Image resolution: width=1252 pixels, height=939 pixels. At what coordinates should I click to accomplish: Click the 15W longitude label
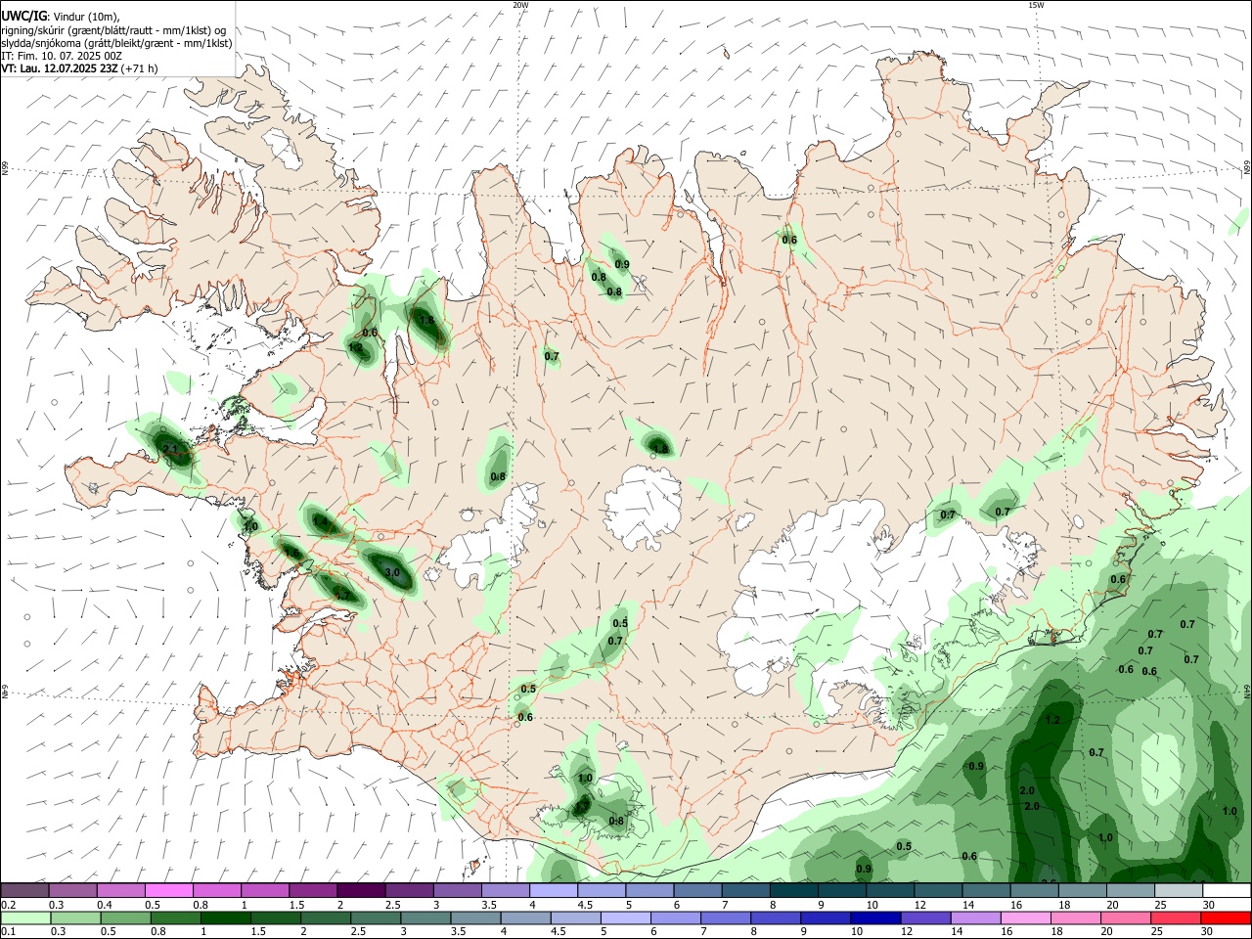click(1036, 5)
